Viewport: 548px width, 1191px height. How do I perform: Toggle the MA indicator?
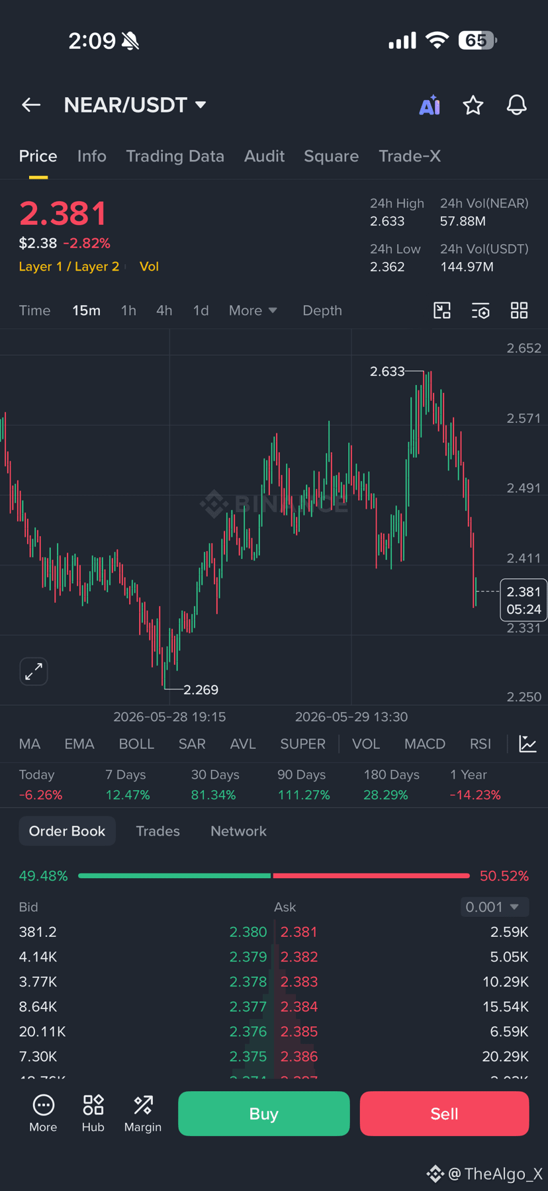30,744
